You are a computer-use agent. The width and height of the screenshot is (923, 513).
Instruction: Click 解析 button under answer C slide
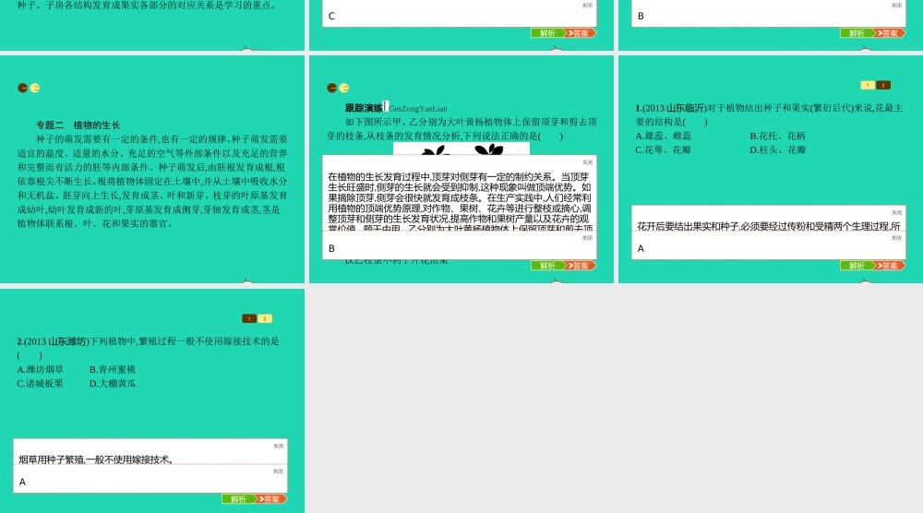pos(547,33)
